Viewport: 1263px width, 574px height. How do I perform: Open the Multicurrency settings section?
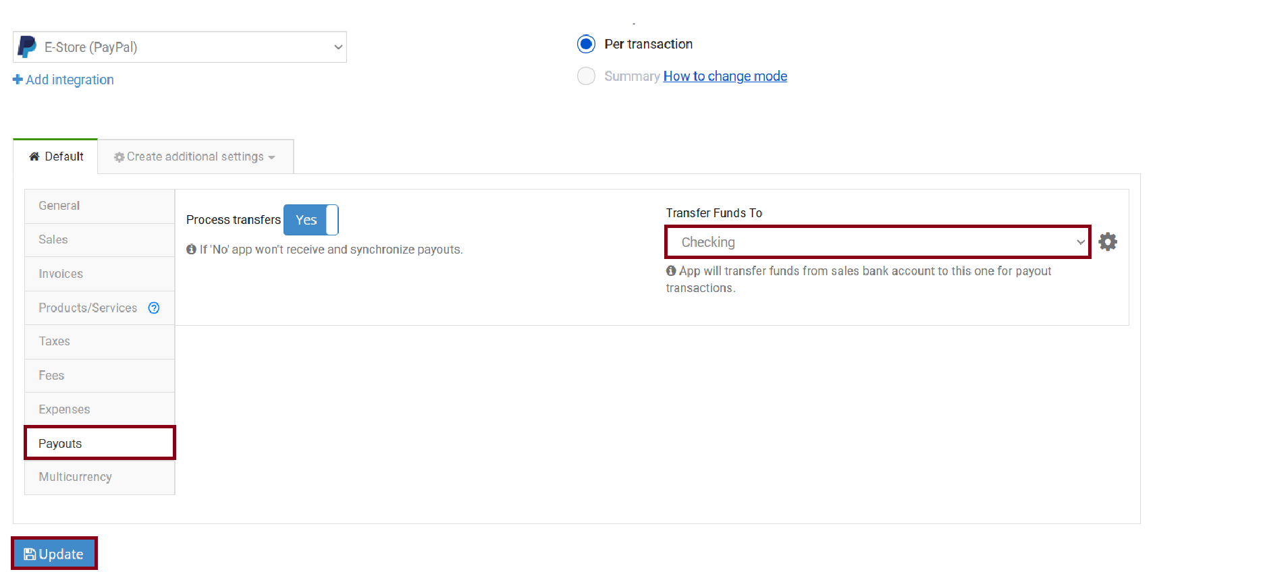pyautogui.click(x=100, y=477)
